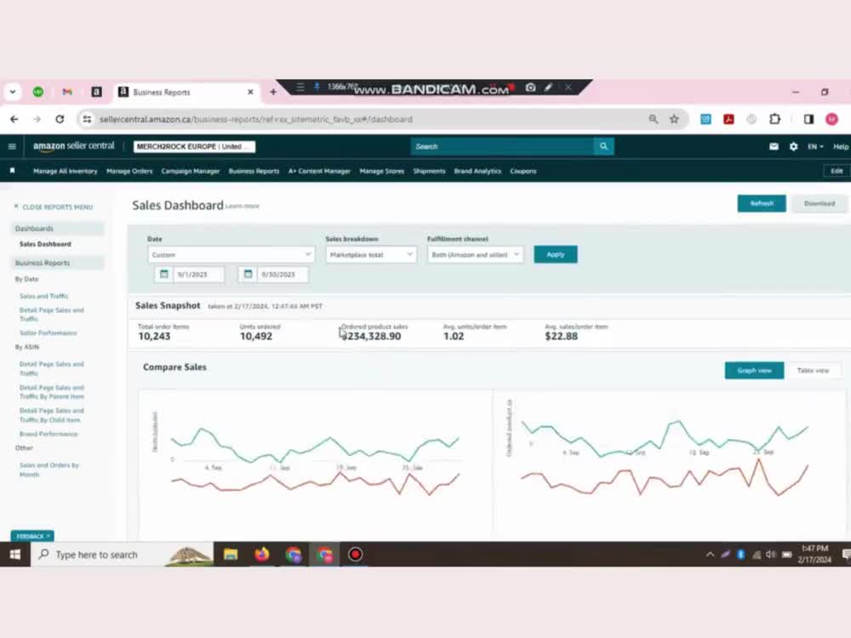The height and width of the screenshot is (638, 851).
Task: Open the Windows Start menu
Action: click(15, 555)
